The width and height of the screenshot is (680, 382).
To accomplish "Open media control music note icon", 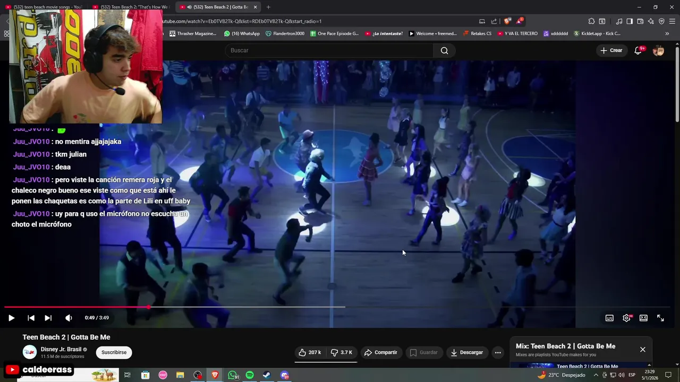I will click(619, 21).
